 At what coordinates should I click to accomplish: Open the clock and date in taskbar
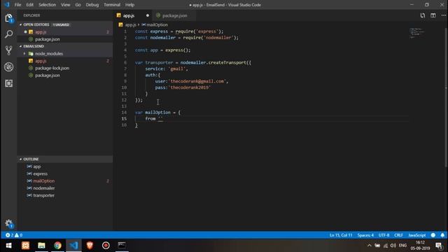[x=420, y=246]
